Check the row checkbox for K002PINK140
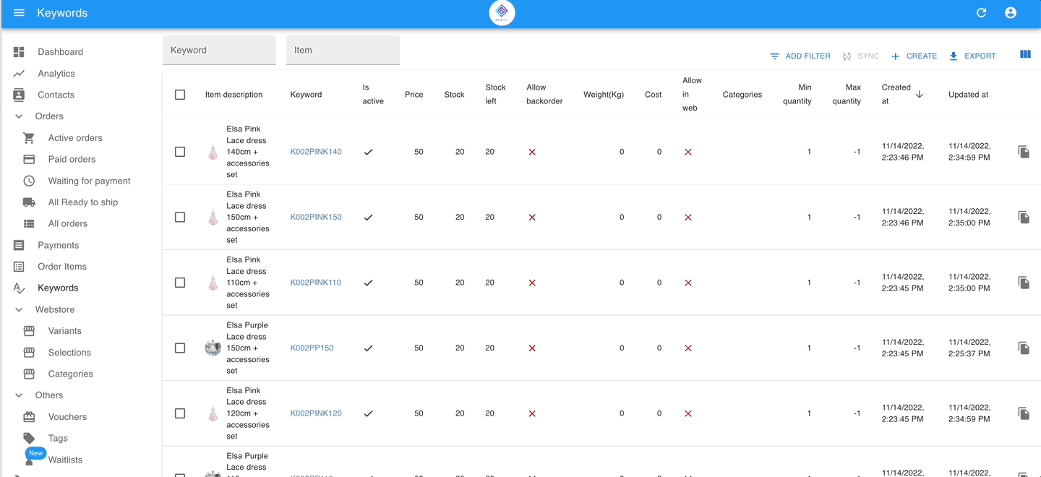This screenshot has width=1041, height=477. click(180, 152)
